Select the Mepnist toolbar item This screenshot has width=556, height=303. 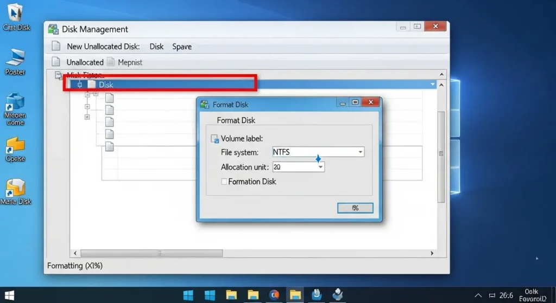pos(130,62)
